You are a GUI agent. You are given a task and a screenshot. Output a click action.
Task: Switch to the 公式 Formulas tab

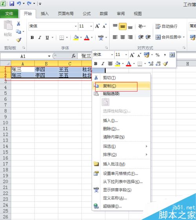[87, 14]
